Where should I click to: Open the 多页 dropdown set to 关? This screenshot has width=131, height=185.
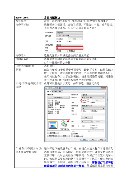(x=87, y=122)
